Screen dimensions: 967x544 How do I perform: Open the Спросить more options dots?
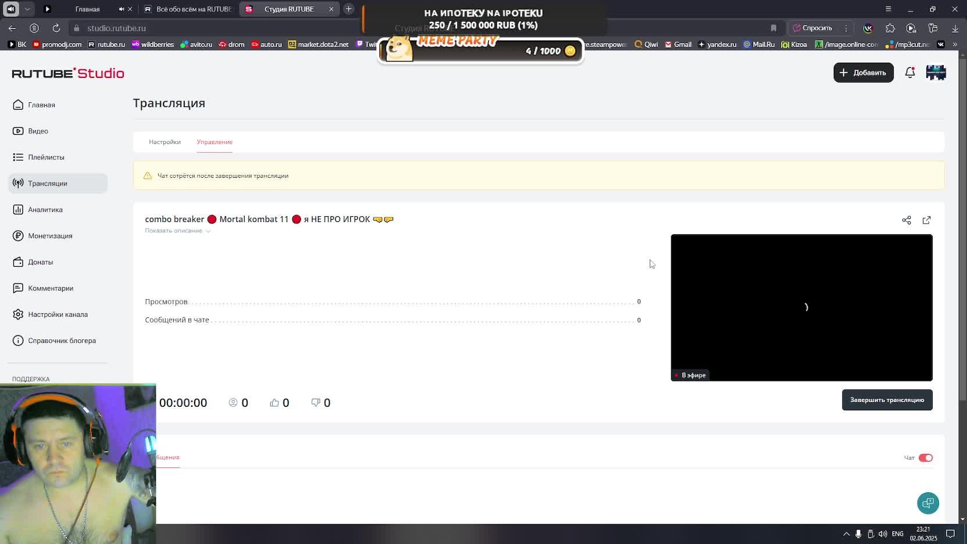846,28
